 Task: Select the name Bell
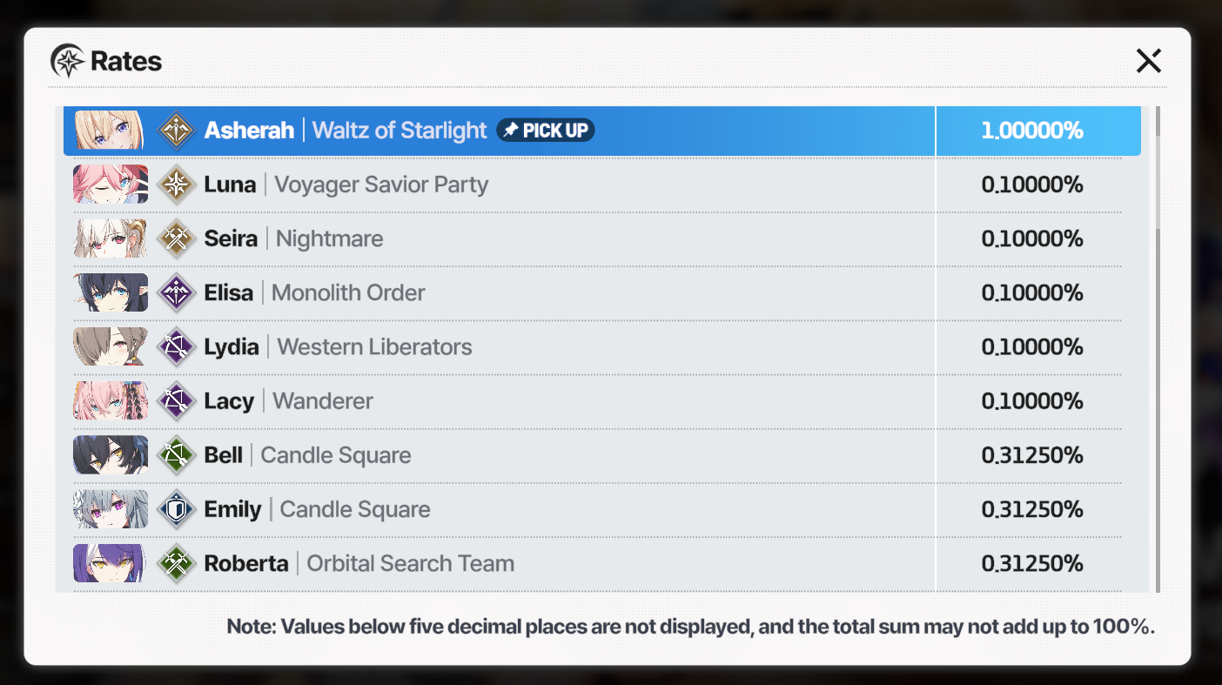223,454
